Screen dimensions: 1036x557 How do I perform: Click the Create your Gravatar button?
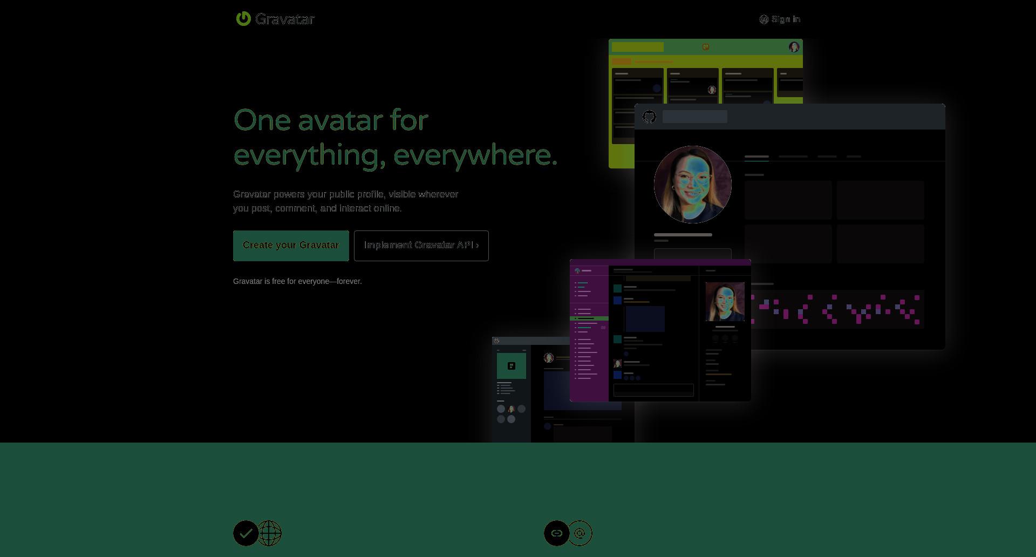click(x=291, y=246)
